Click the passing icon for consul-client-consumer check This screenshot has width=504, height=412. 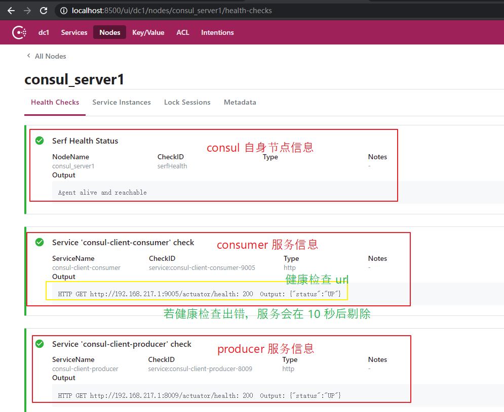click(x=40, y=242)
